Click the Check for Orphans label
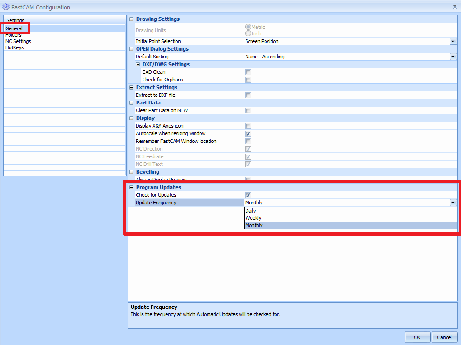Image resolution: width=461 pixels, height=345 pixels. click(162, 80)
